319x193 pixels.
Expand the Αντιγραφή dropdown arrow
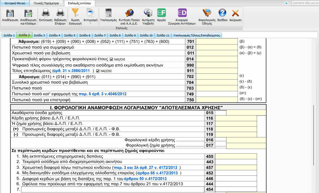[90, 23]
